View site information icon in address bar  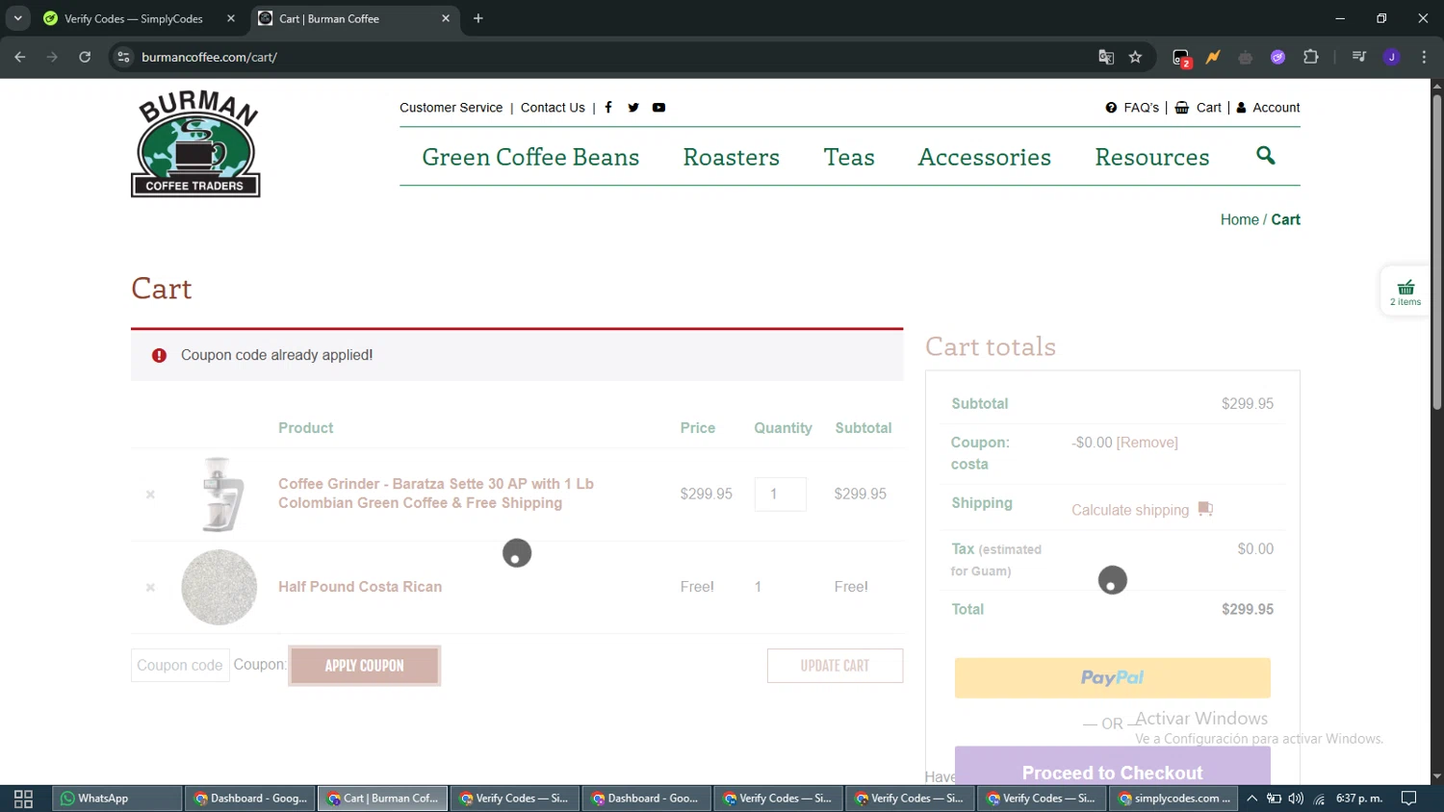(x=123, y=57)
